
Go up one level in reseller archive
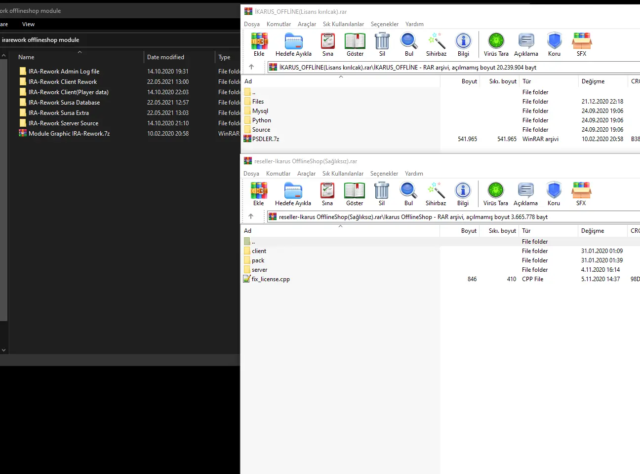[x=251, y=217]
